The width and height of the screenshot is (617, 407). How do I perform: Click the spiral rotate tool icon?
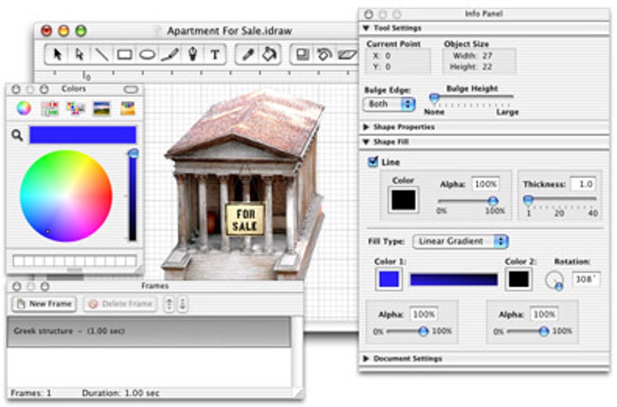pos(325,54)
